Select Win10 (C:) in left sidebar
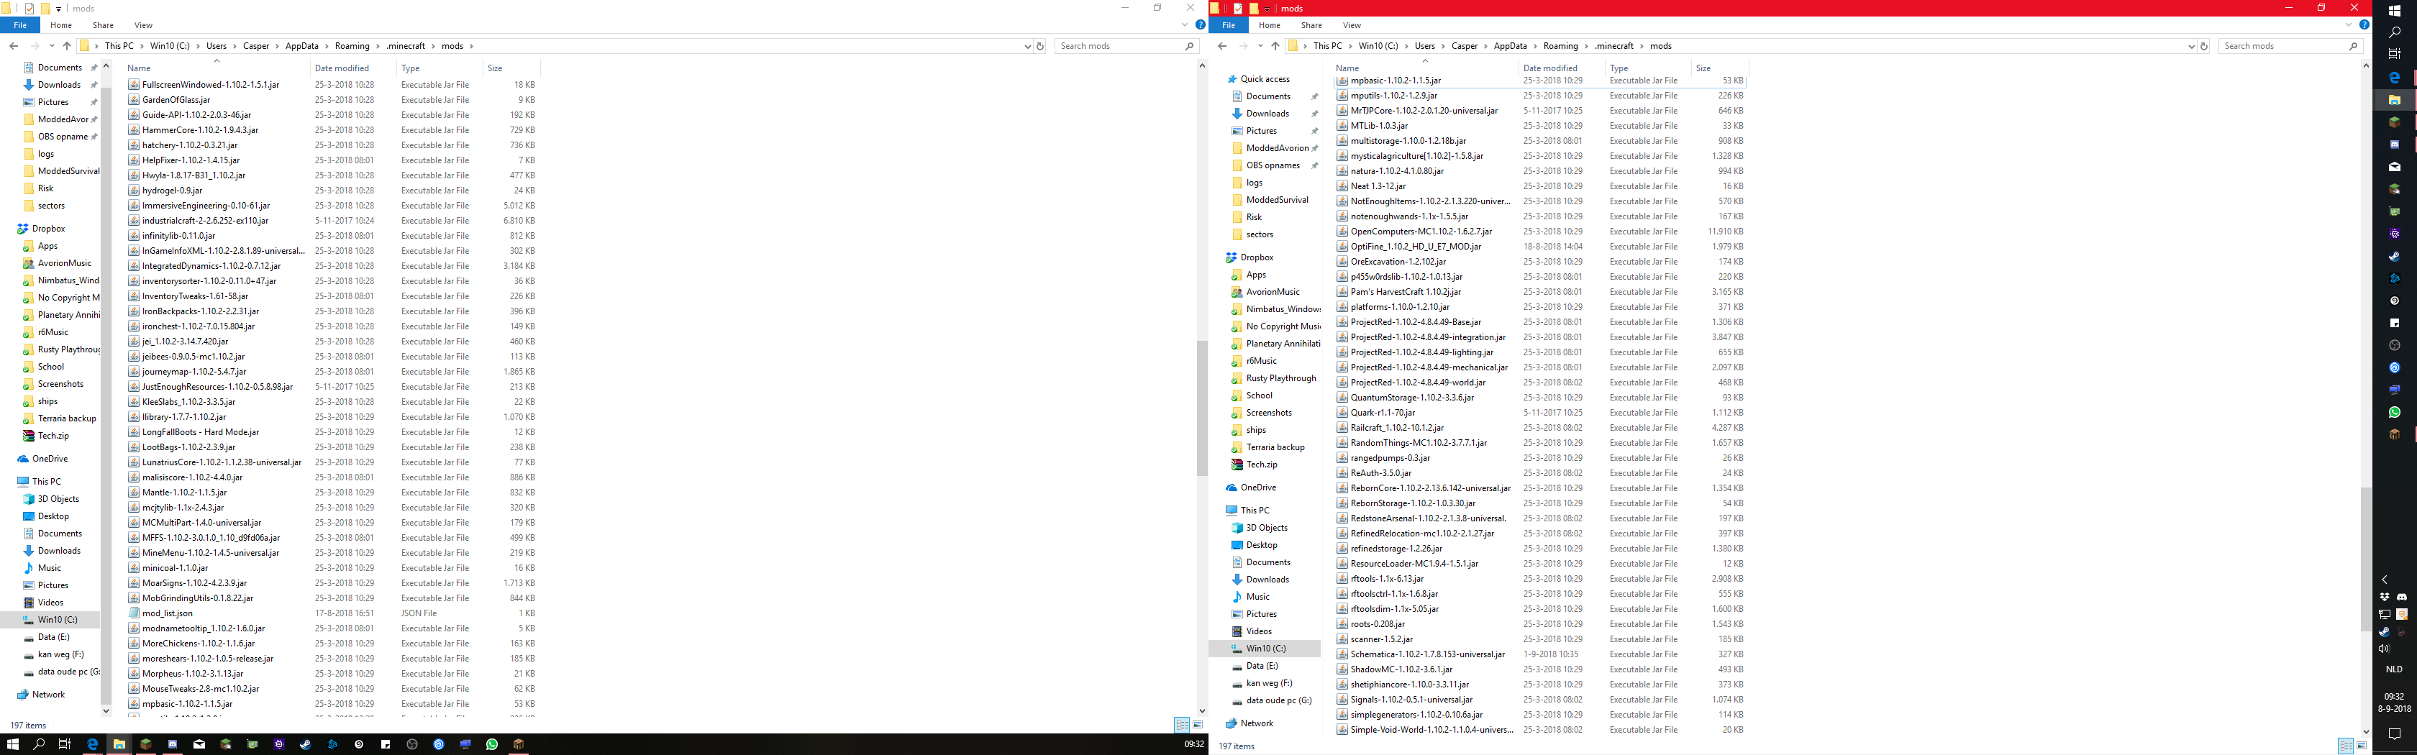Image resolution: width=2417 pixels, height=755 pixels. point(58,620)
